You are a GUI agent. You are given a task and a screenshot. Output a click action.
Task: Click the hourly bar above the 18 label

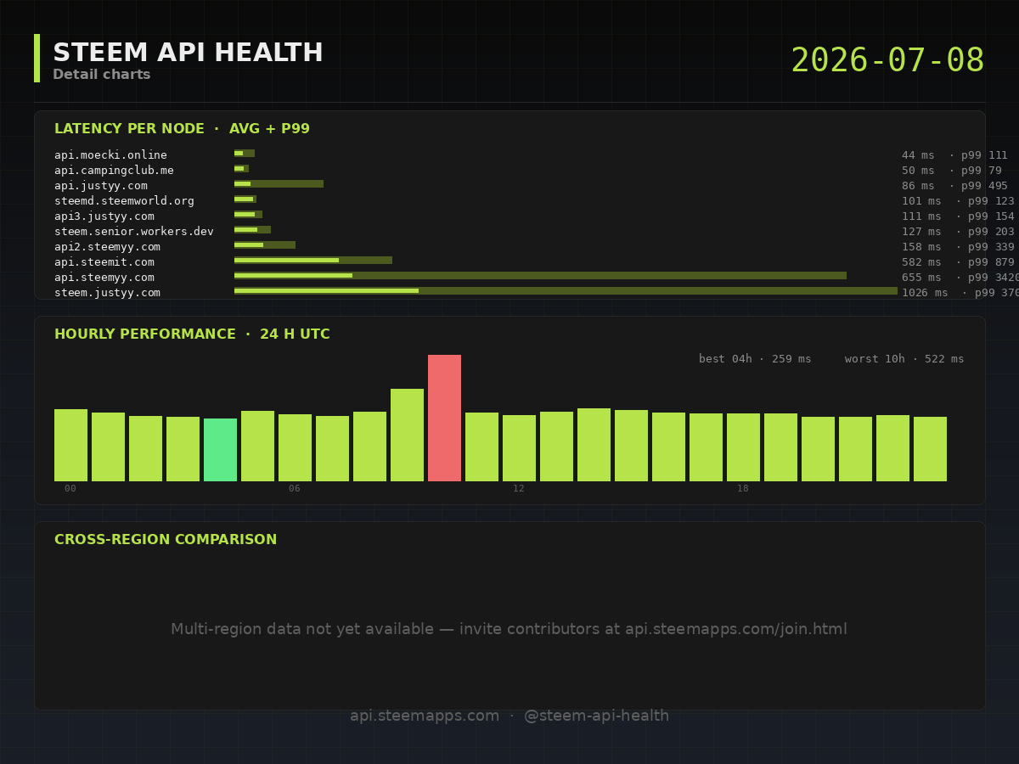[x=743, y=447]
